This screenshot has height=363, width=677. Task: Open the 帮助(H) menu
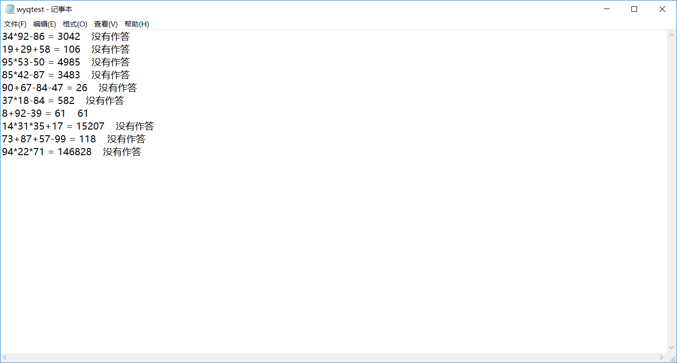(x=137, y=24)
